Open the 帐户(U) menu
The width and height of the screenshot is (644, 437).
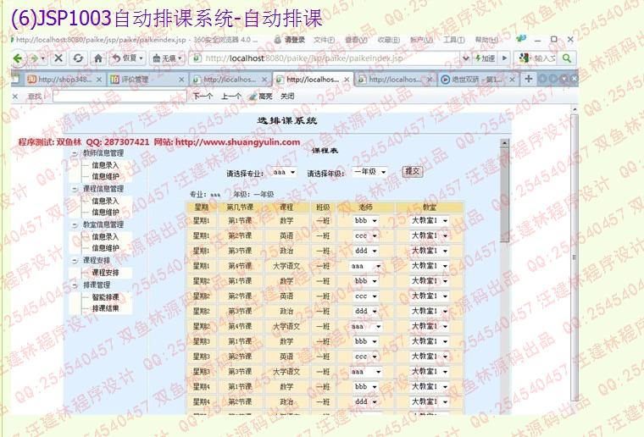click(422, 40)
